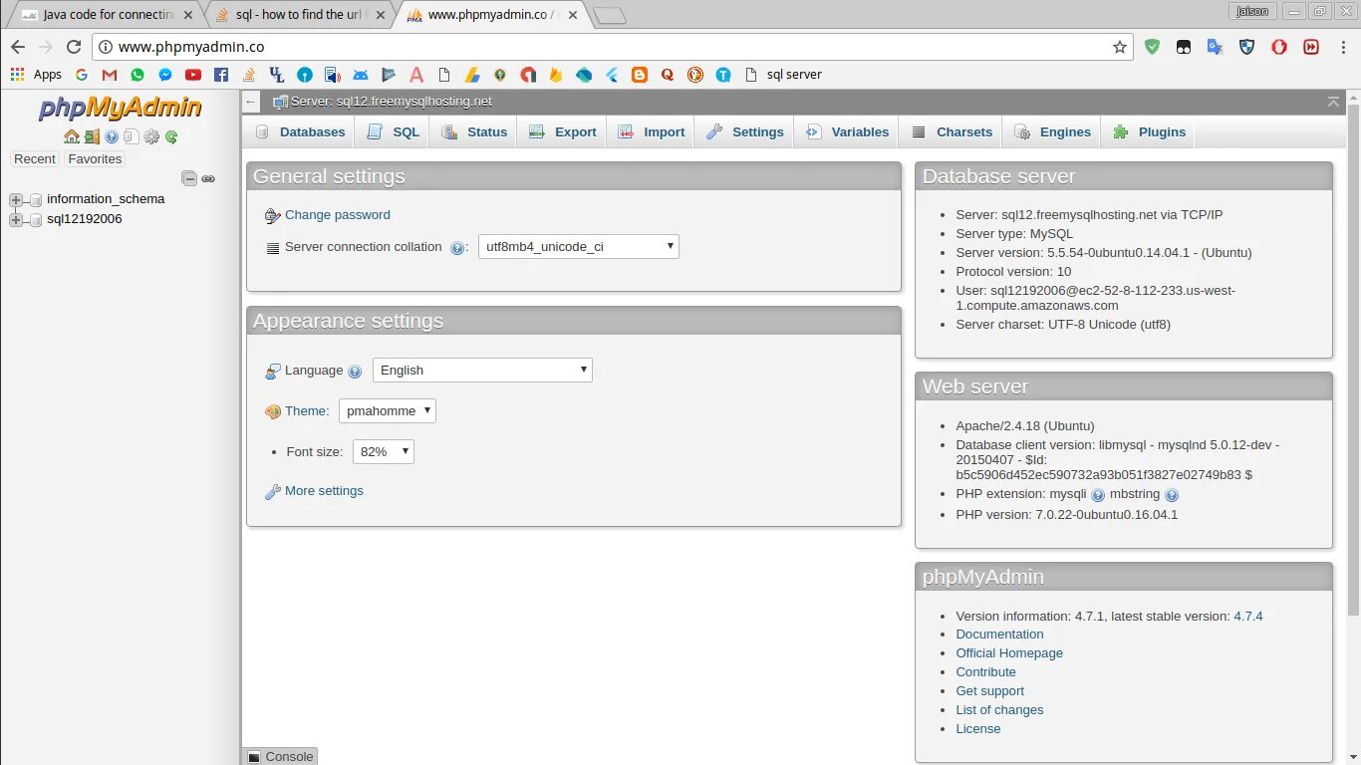The height and width of the screenshot is (765, 1361).
Task: Open the Console bar at bottom
Action: coord(280,756)
